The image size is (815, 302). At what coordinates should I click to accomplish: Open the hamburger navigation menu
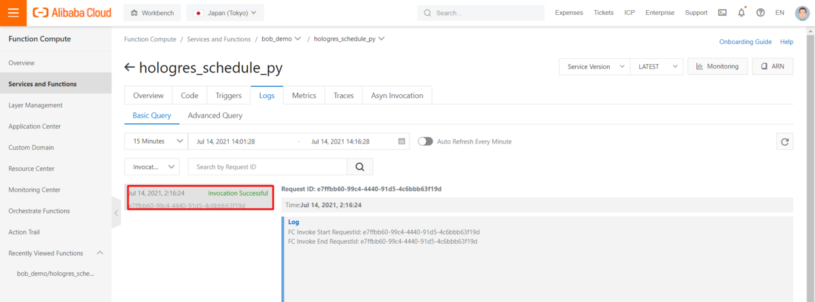point(13,12)
